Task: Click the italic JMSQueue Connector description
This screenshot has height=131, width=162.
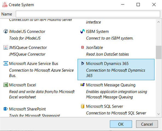Action: click(27, 54)
